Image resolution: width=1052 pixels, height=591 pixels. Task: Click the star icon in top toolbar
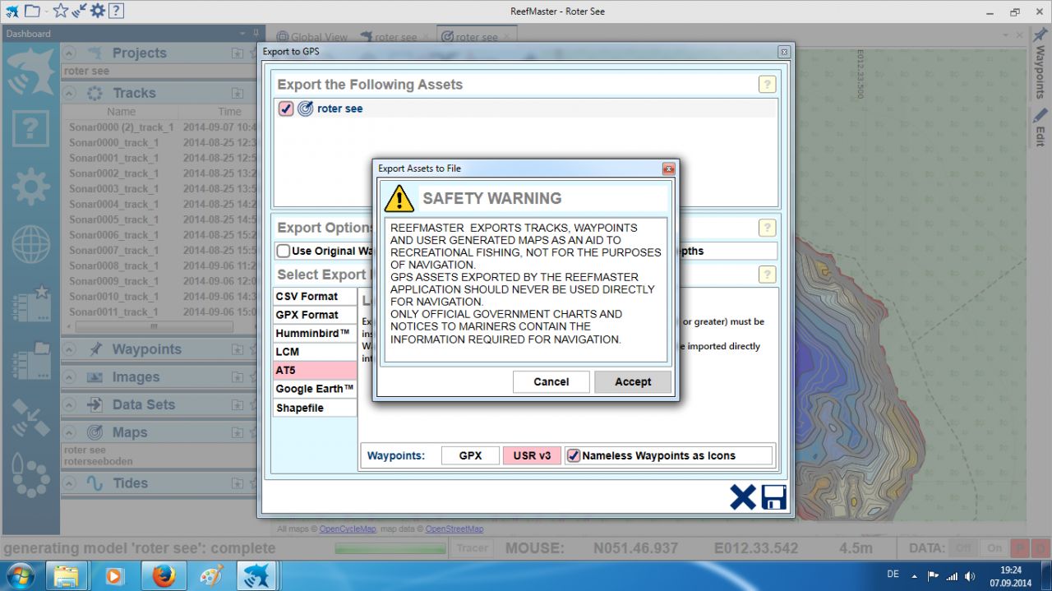pos(61,11)
